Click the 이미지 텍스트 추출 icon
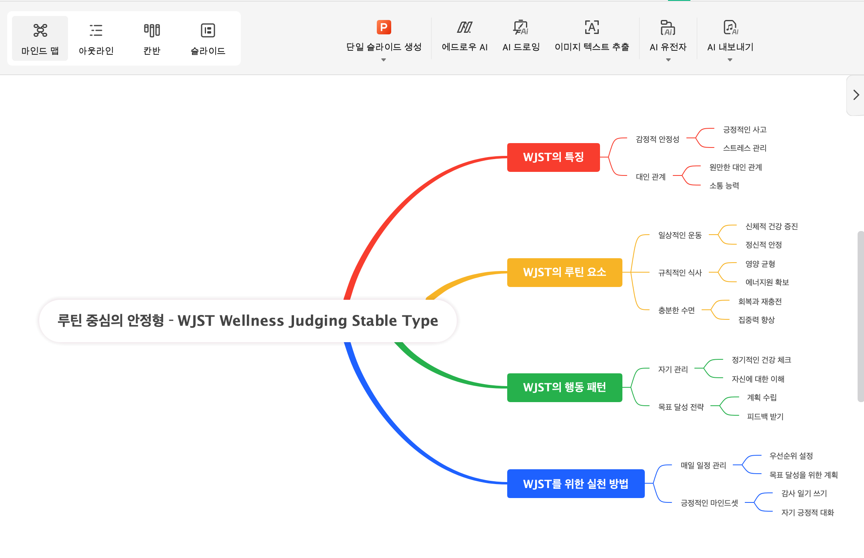 (592, 28)
